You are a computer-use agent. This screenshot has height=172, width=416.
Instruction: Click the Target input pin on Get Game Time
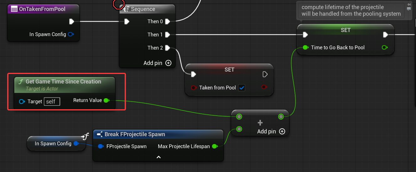22,102
